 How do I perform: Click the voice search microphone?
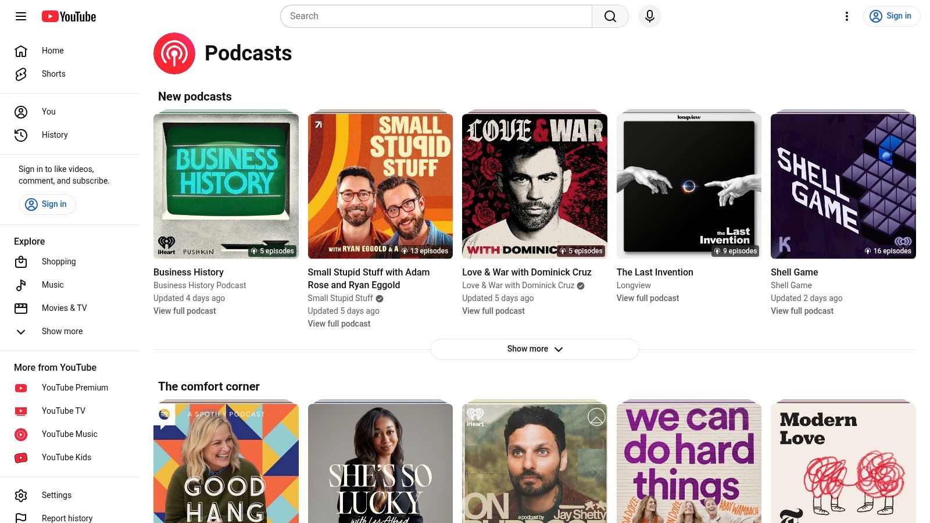tap(649, 16)
